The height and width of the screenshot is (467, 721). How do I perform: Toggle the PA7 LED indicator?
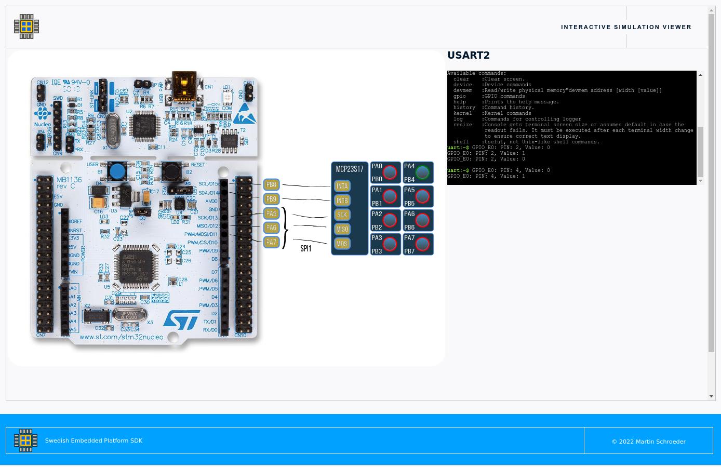coord(422,244)
